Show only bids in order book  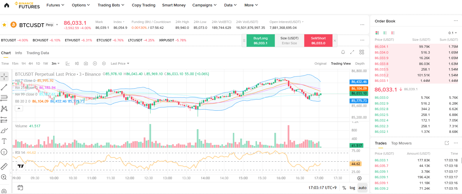coord(385,33)
